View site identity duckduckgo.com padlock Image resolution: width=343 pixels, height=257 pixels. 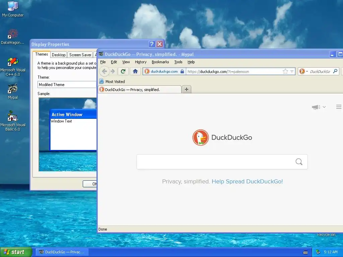pyautogui.click(x=164, y=71)
